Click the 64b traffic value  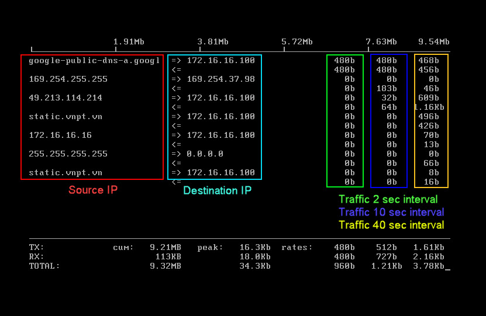click(389, 107)
